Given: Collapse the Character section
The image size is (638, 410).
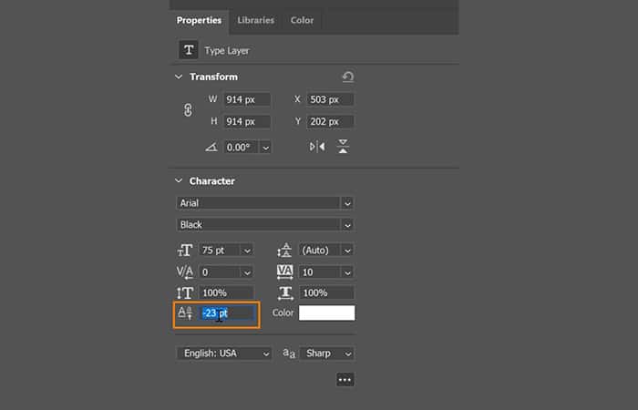Looking at the screenshot, I should [x=180, y=181].
